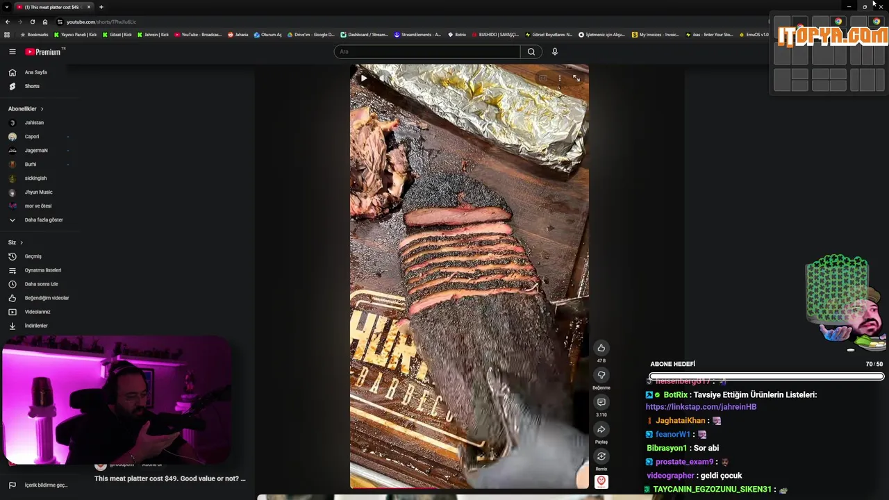Open a new browser tab

[x=101, y=7]
